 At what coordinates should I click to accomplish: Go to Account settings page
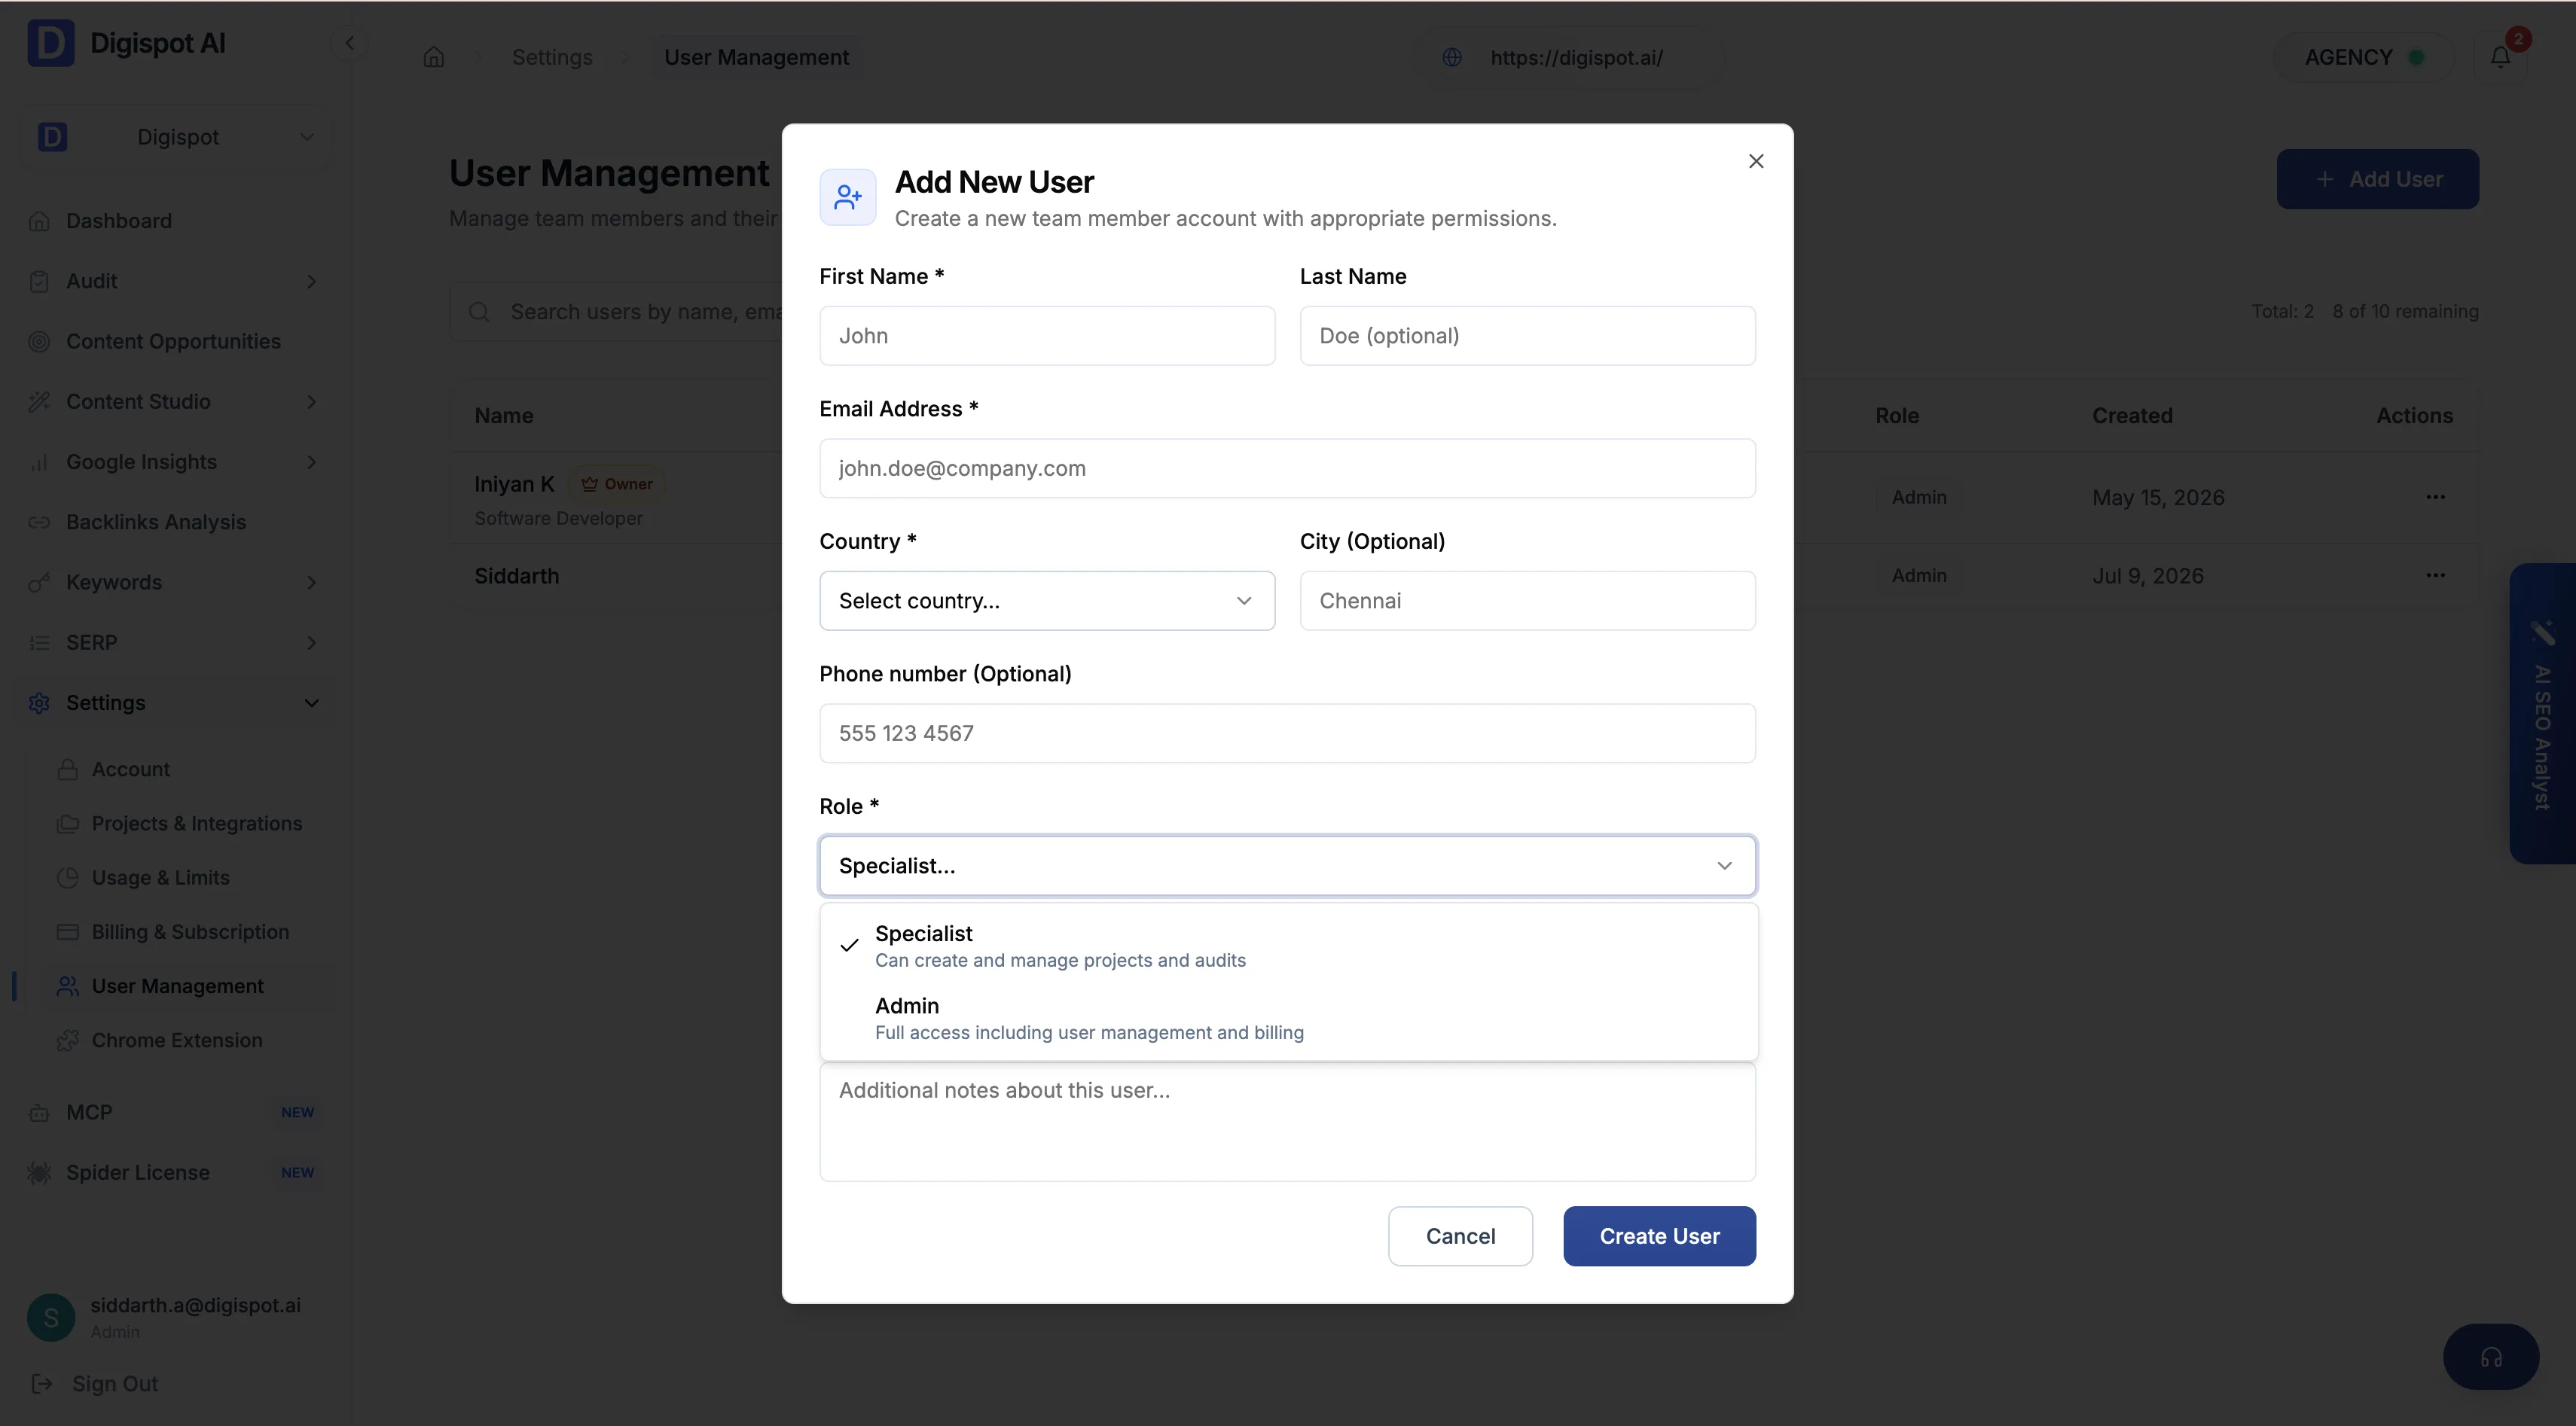tap(131, 769)
